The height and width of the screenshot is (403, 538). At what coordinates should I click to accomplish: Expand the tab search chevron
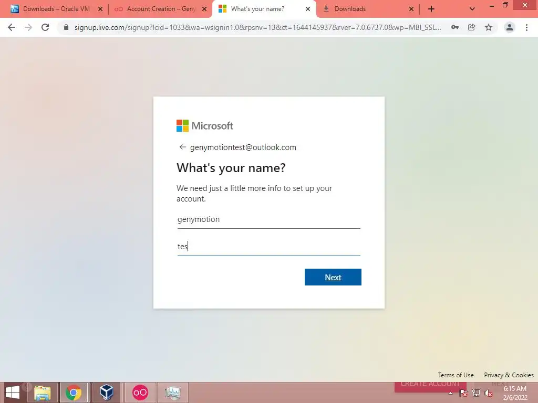coord(472,9)
